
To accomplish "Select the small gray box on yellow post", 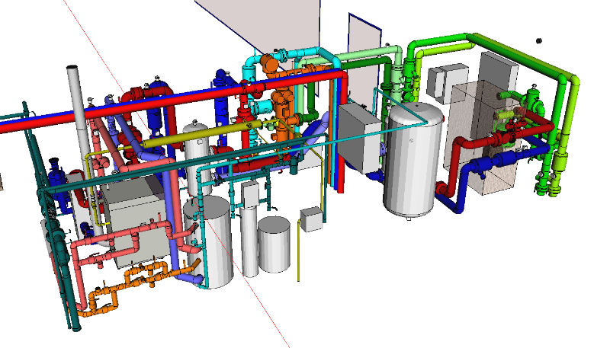I will pos(311,219).
